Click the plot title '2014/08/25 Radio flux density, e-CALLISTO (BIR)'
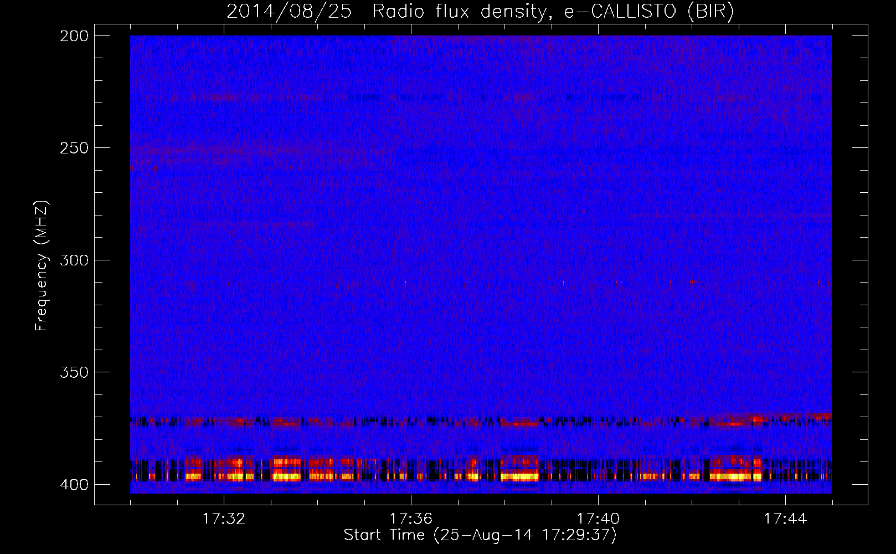 (480, 12)
